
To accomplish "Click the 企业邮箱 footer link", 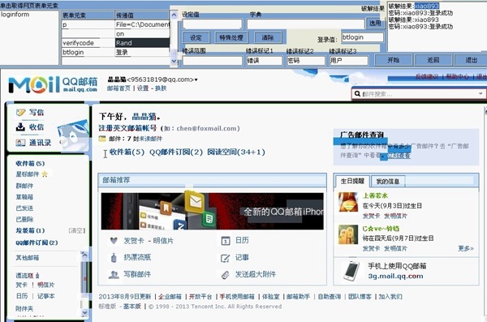I will (x=170, y=297).
